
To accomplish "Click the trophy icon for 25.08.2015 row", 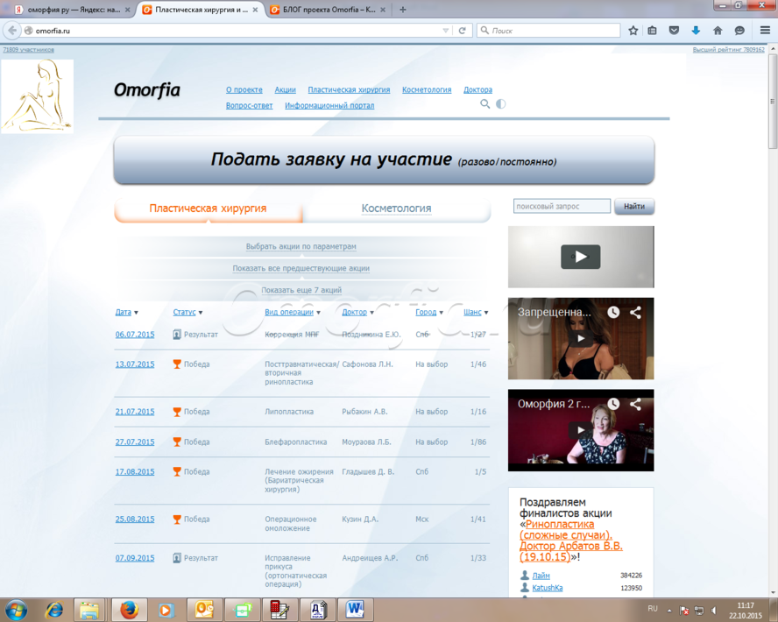I will point(177,520).
